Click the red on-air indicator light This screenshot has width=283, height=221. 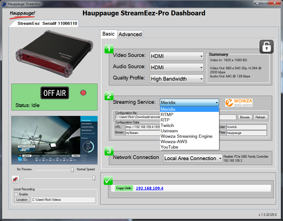[83, 93]
